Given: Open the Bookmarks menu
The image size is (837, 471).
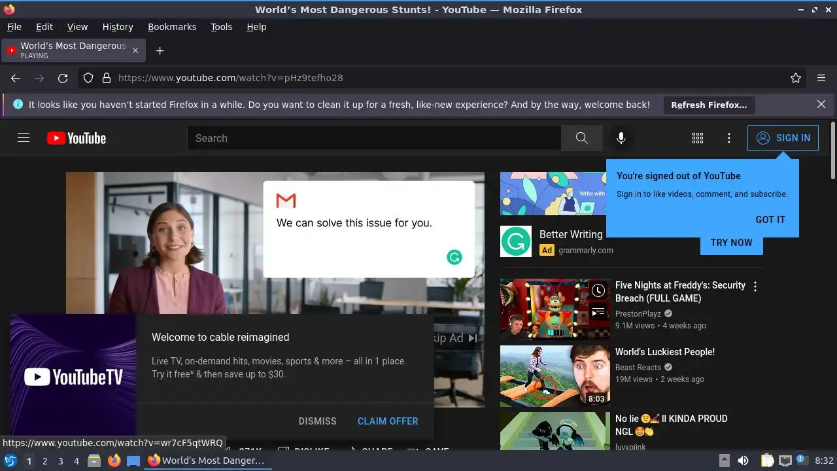Looking at the screenshot, I should click(172, 27).
